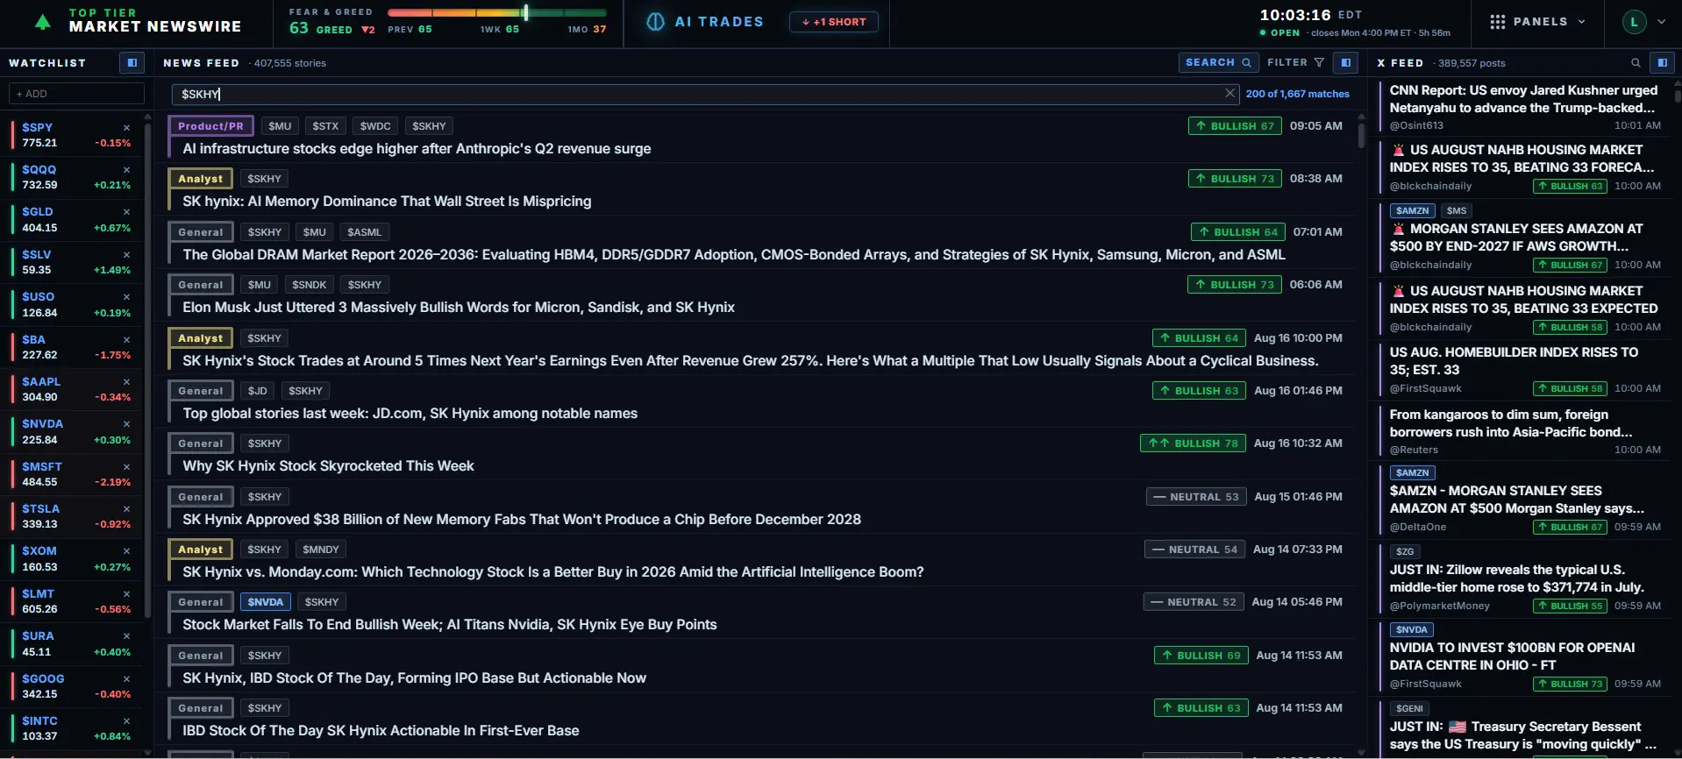Open the News Feed Filter dropdown

pos(1295,62)
